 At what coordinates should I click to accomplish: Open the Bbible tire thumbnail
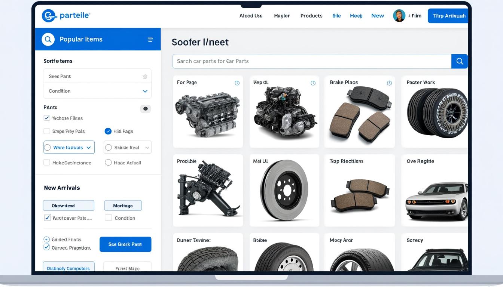tap(284, 257)
